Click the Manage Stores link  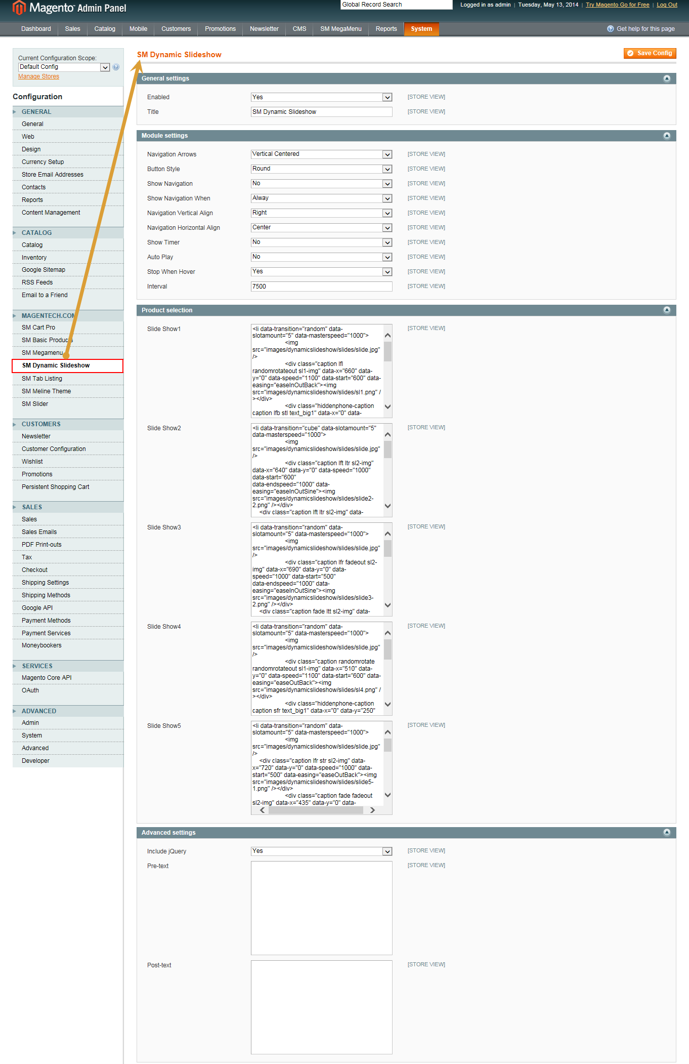pyautogui.click(x=38, y=76)
